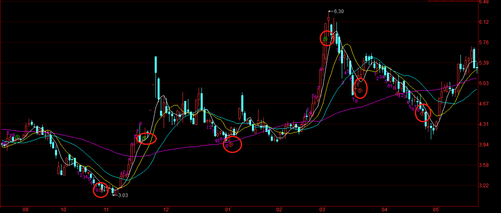The image size is (501, 213).
Task: Select the 3.22 price level on right axis
Action: click(x=483, y=186)
